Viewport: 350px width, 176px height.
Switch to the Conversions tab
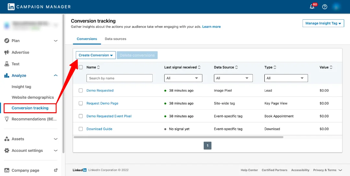(x=87, y=39)
